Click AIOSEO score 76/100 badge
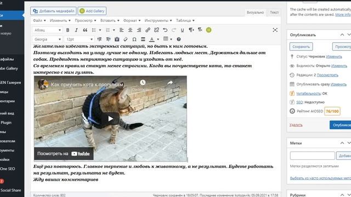This screenshot has height=197, width=351. coord(332,111)
